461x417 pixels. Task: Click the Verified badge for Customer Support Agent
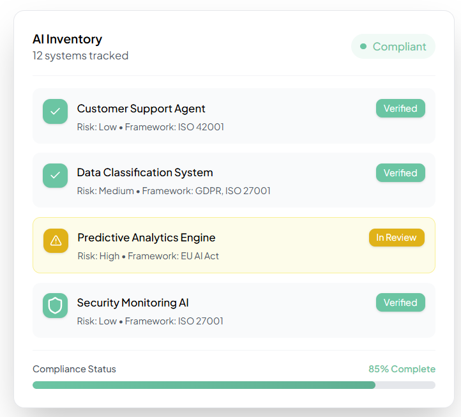(x=400, y=109)
